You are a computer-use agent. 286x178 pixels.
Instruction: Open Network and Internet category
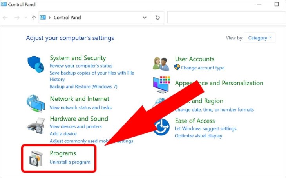tap(80, 99)
